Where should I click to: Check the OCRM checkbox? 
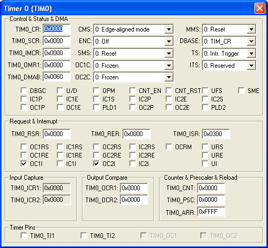pyautogui.click(x=169, y=147)
